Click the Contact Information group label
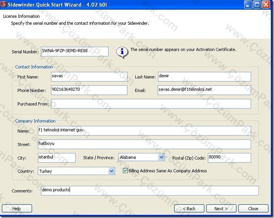This screenshot has height=218, width=274. (x=34, y=67)
